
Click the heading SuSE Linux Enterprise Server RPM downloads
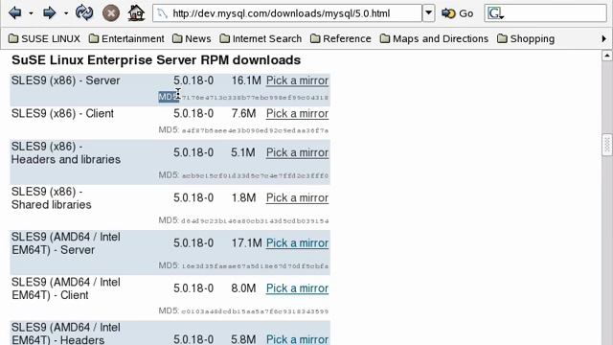(x=156, y=60)
